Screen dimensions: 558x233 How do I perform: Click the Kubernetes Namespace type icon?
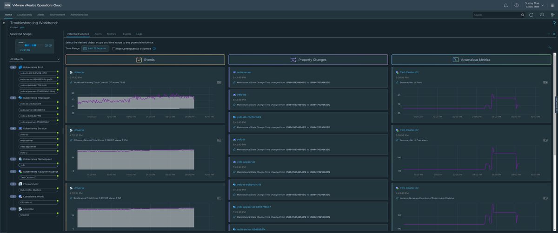coord(20,159)
